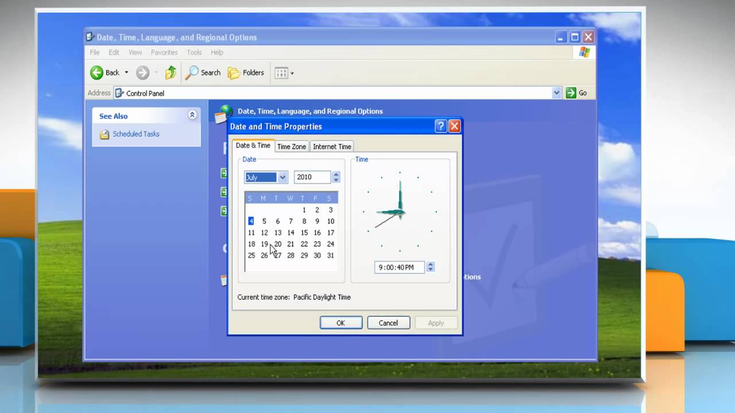735x413 pixels.
Task: Click the Scheduled Tasks icon
Action: (105, 134)
